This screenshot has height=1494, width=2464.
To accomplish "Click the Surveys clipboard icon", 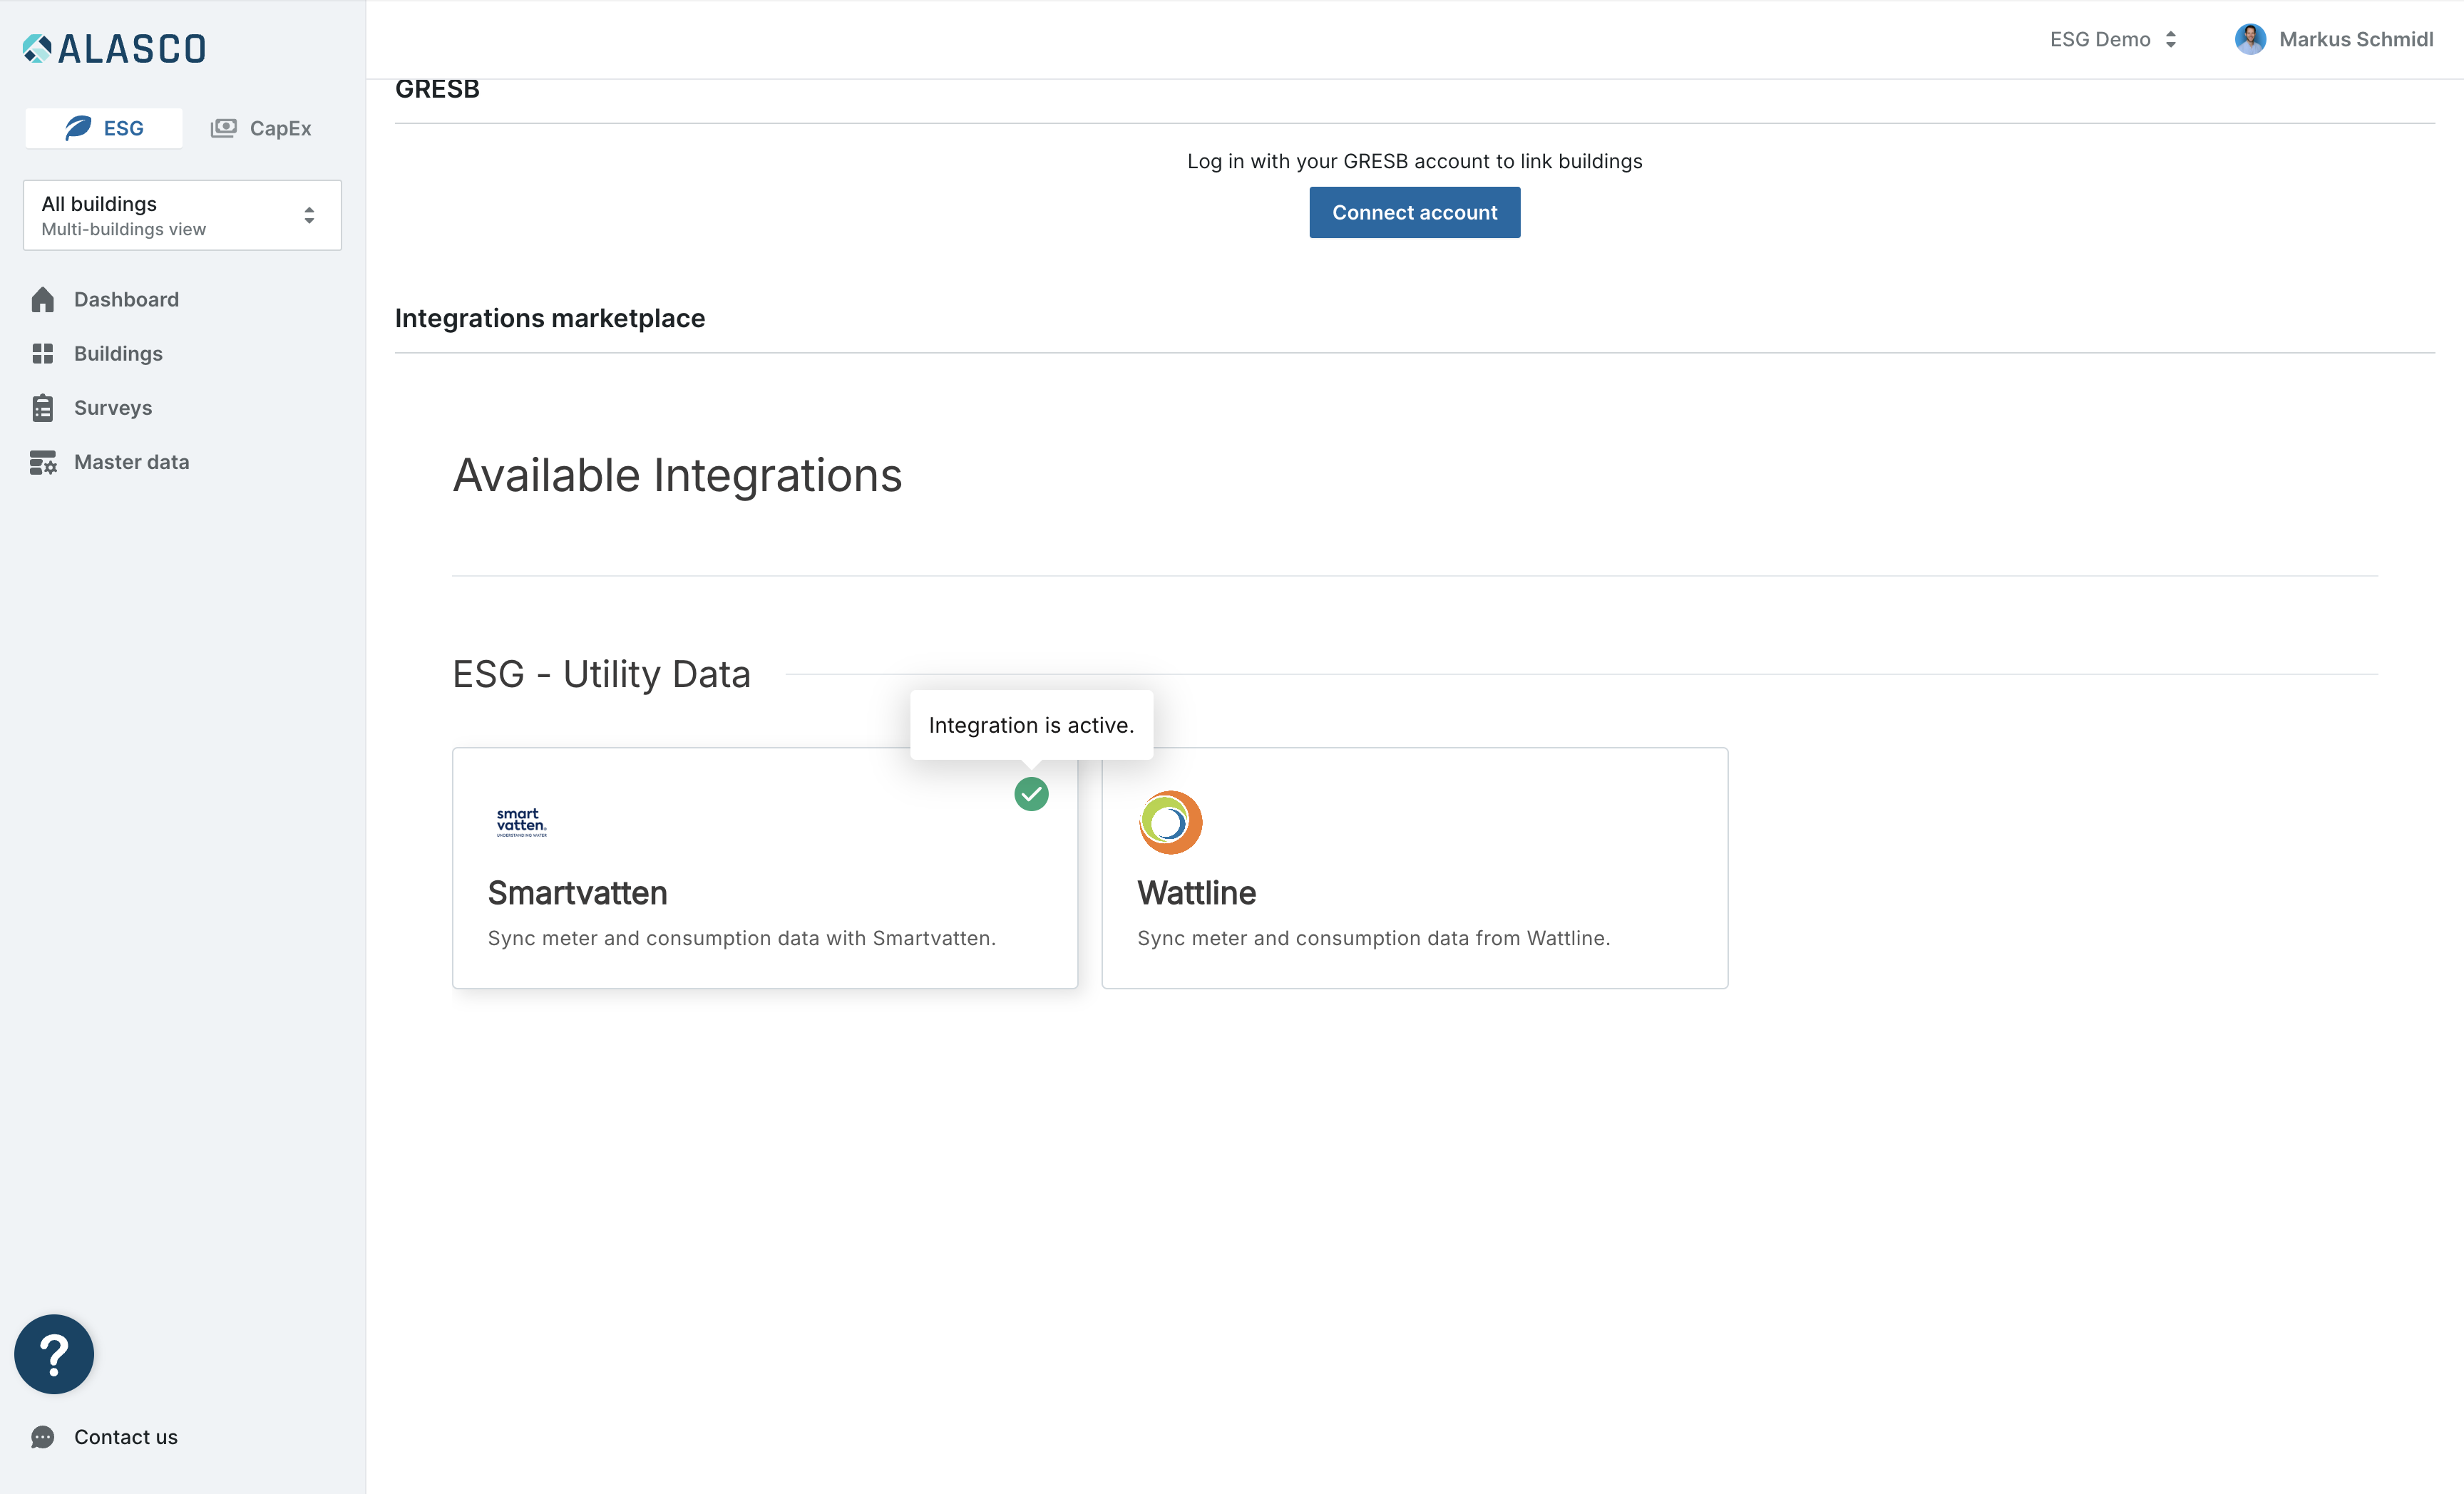I will pos(42,407).
